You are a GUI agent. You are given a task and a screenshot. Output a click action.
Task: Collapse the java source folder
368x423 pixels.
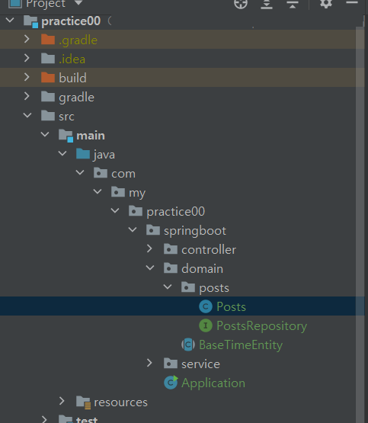click(x=62, y=153)
